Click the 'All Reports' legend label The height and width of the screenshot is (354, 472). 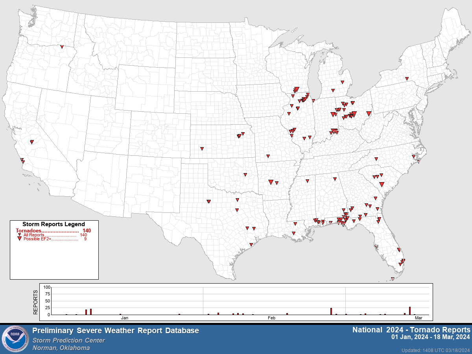click(34, 235)
